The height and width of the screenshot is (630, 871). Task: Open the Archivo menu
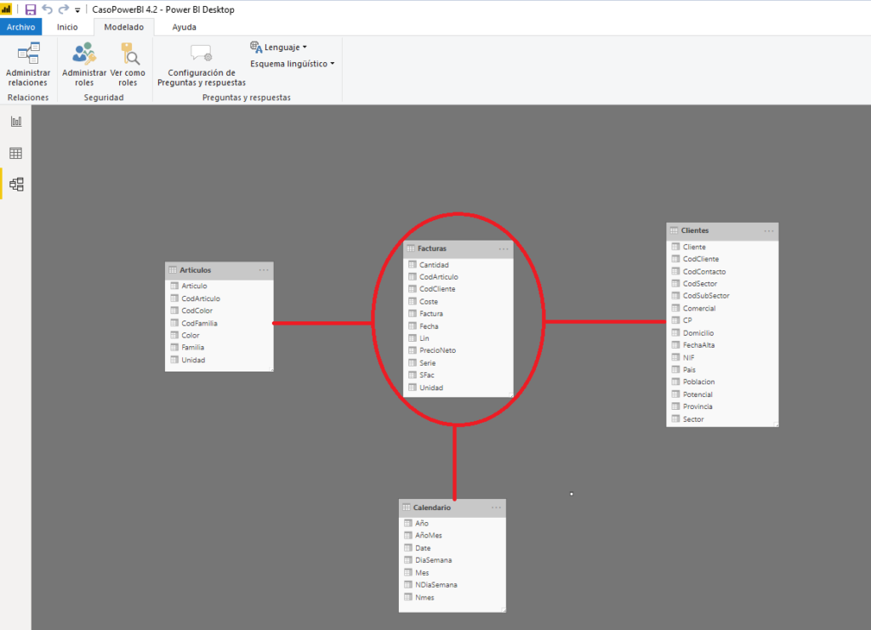(20, 26)
